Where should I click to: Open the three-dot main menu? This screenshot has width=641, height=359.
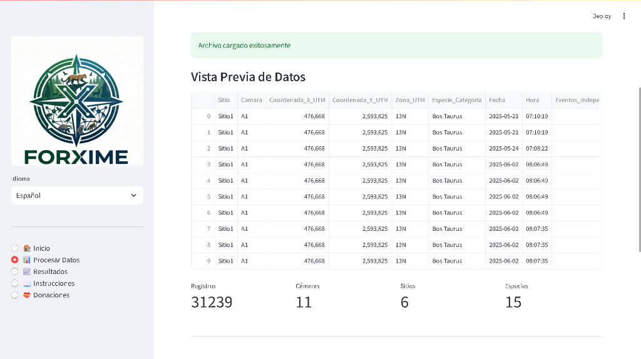(623, 16)
